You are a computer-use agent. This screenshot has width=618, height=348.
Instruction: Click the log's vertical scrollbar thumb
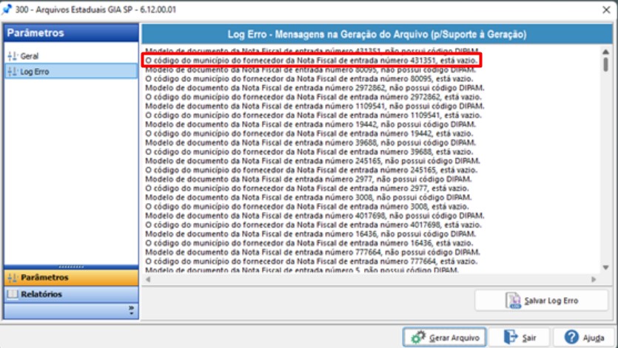(x=605, y=64)
